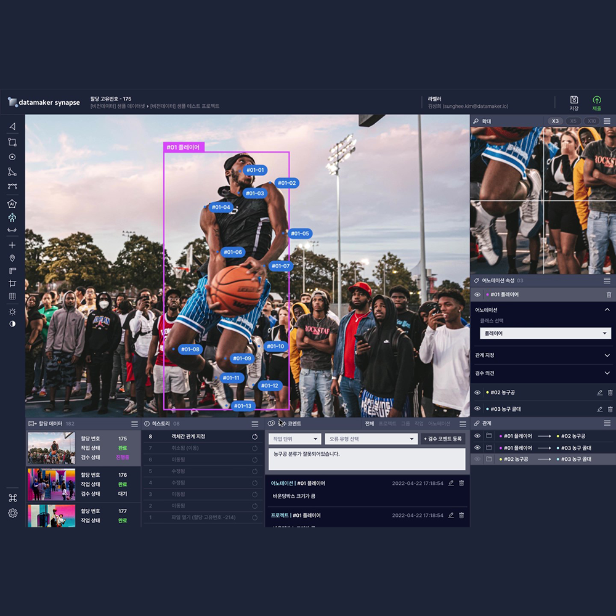Select the circle point tool
Image resolution: width=616 pixels, height=616 pixels.
tap(12, 156)
